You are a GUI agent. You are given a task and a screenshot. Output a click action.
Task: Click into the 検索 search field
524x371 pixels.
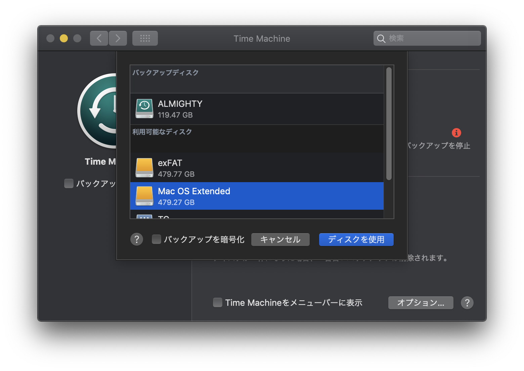[427, 38]
